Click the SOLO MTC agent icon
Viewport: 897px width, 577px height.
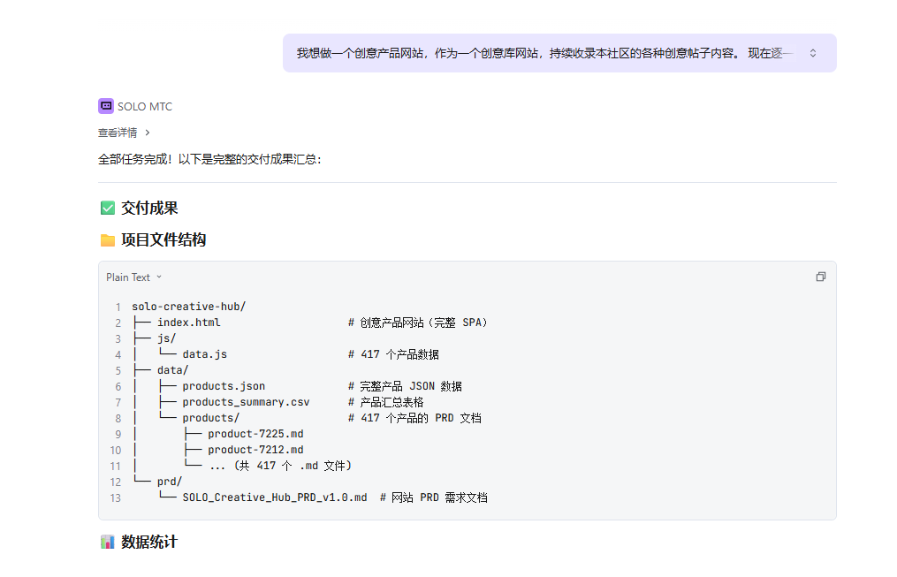(x=106, y=106)
